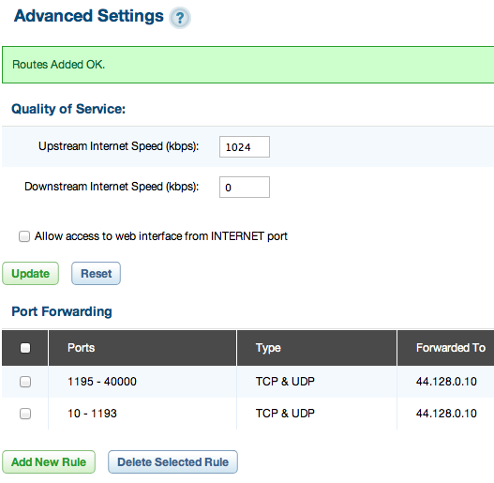Open the Advanced Settings help icon
The width and height of the screenshot is (494, 483).
pyautogui.click(x=180, y=18)
